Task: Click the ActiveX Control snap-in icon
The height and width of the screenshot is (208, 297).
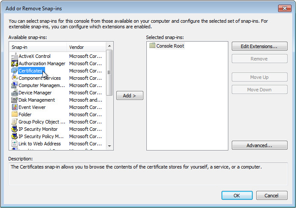Action: [15, 56]
